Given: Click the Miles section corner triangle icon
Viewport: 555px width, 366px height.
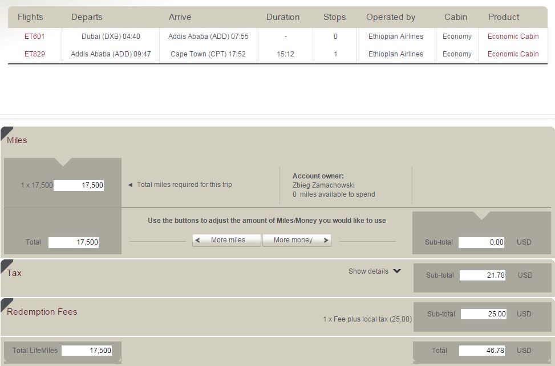Looking at the screenshot, I should click(x=6, y=132).
